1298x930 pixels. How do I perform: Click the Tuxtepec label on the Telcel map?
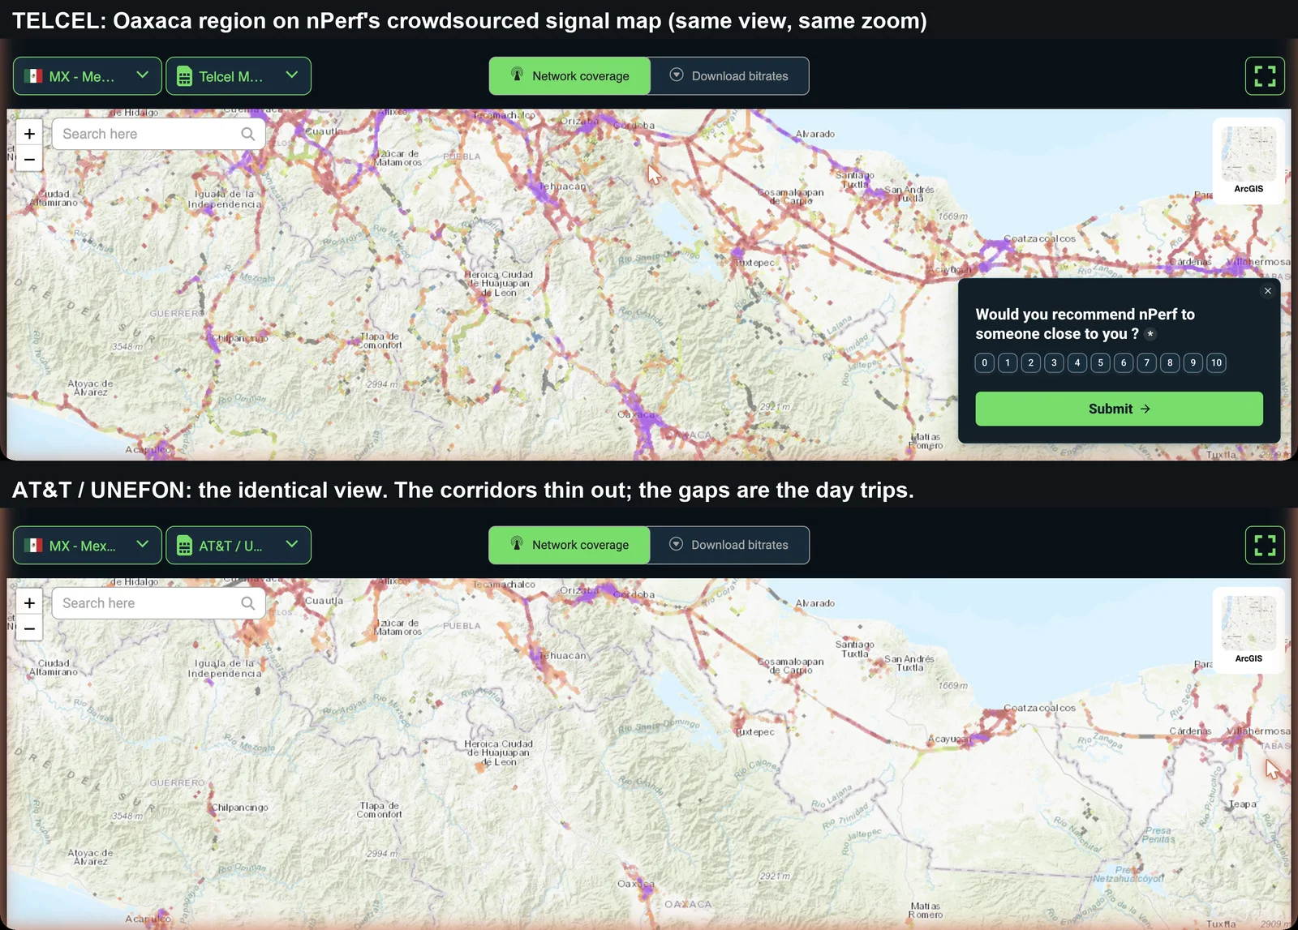tap(755, 263)
